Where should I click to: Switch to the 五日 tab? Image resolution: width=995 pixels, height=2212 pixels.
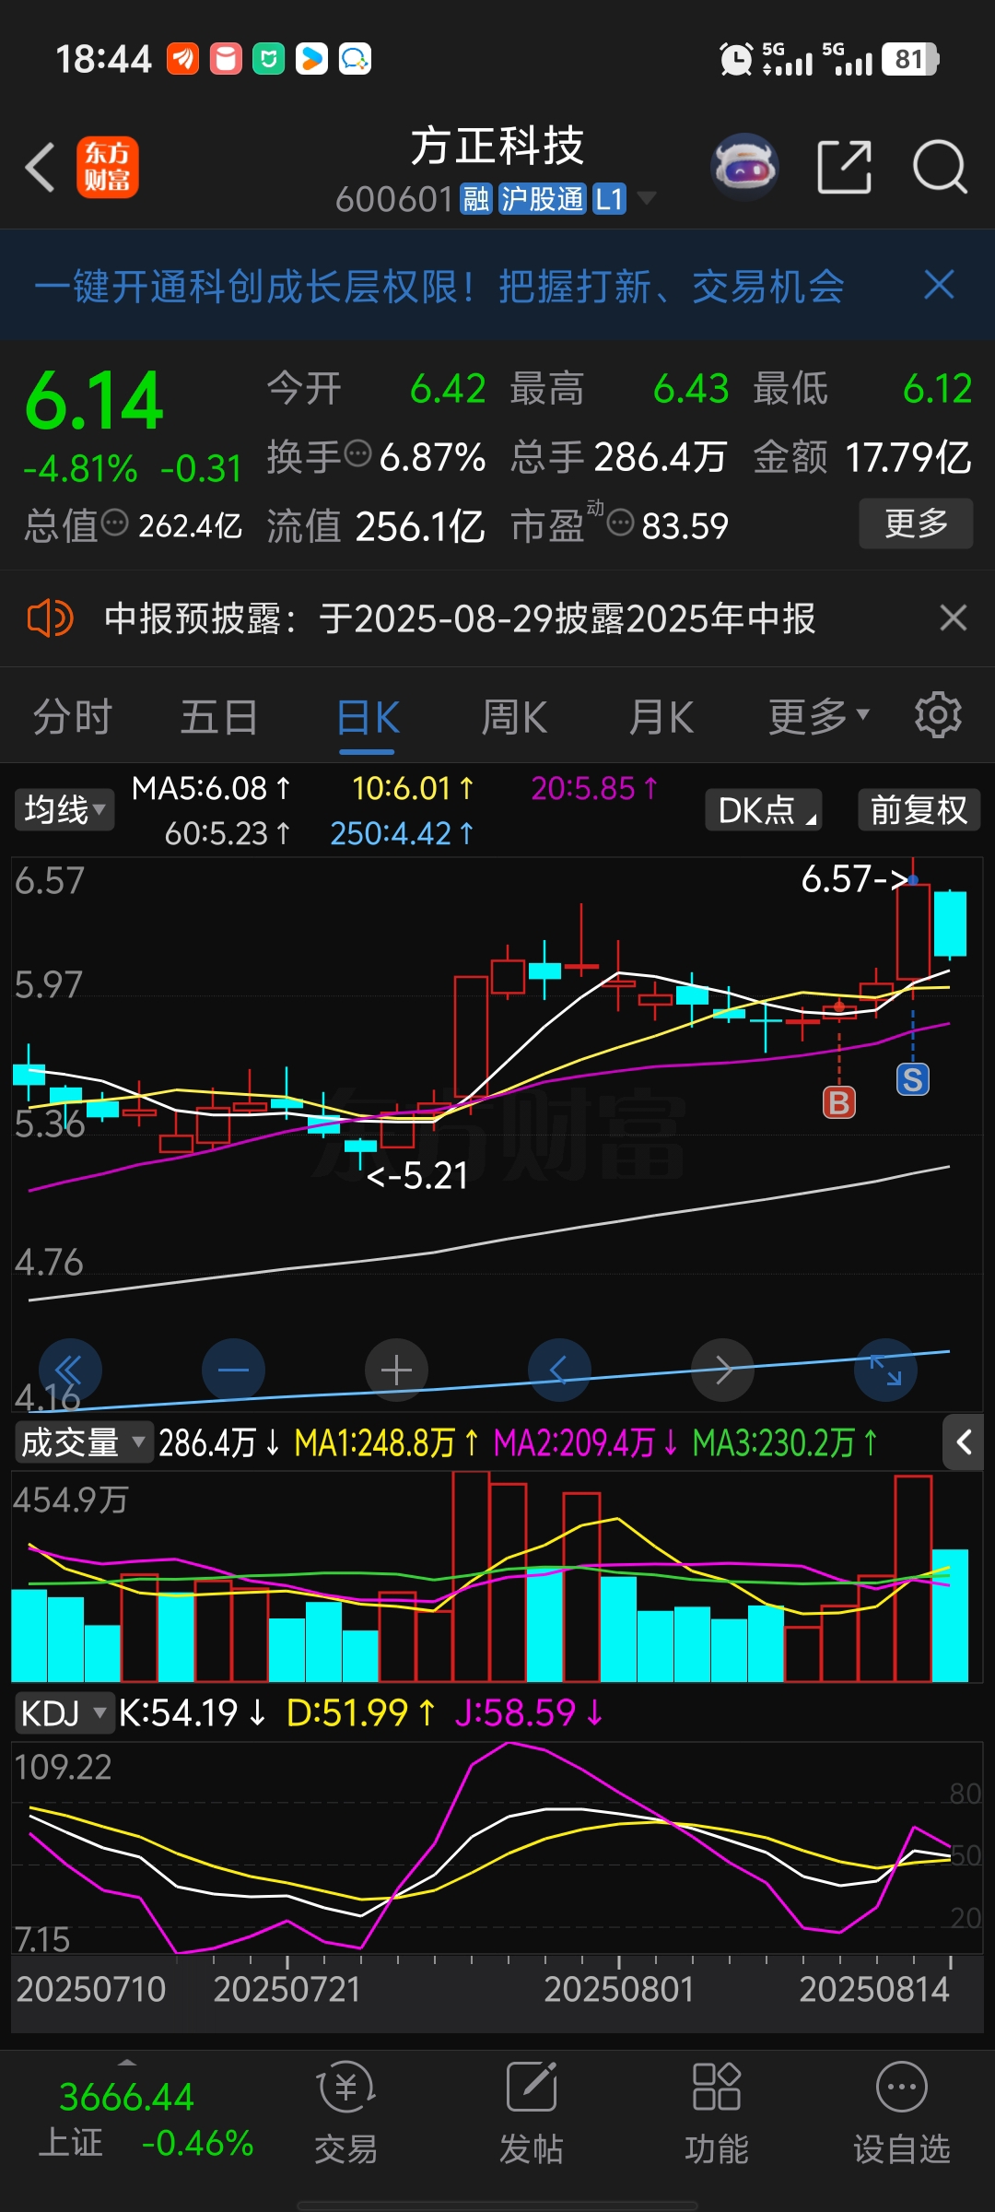[219, 716]
